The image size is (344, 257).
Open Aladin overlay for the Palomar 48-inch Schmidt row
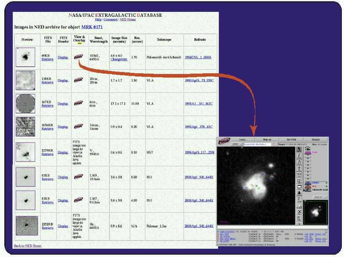click(78, 57)
